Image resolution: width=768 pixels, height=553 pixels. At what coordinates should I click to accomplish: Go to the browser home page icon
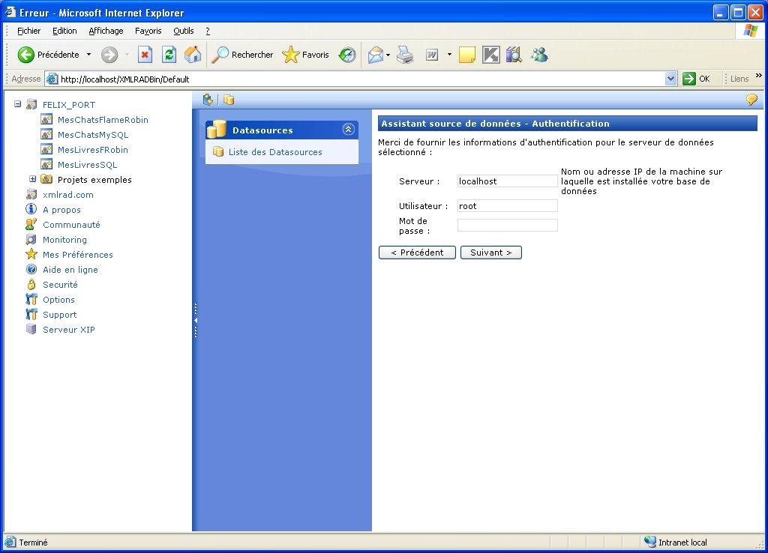pyautogui.click(x=193, y=55)
